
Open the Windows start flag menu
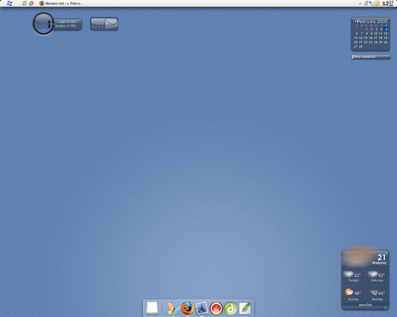pyautogui.click(x=10, y=3)
